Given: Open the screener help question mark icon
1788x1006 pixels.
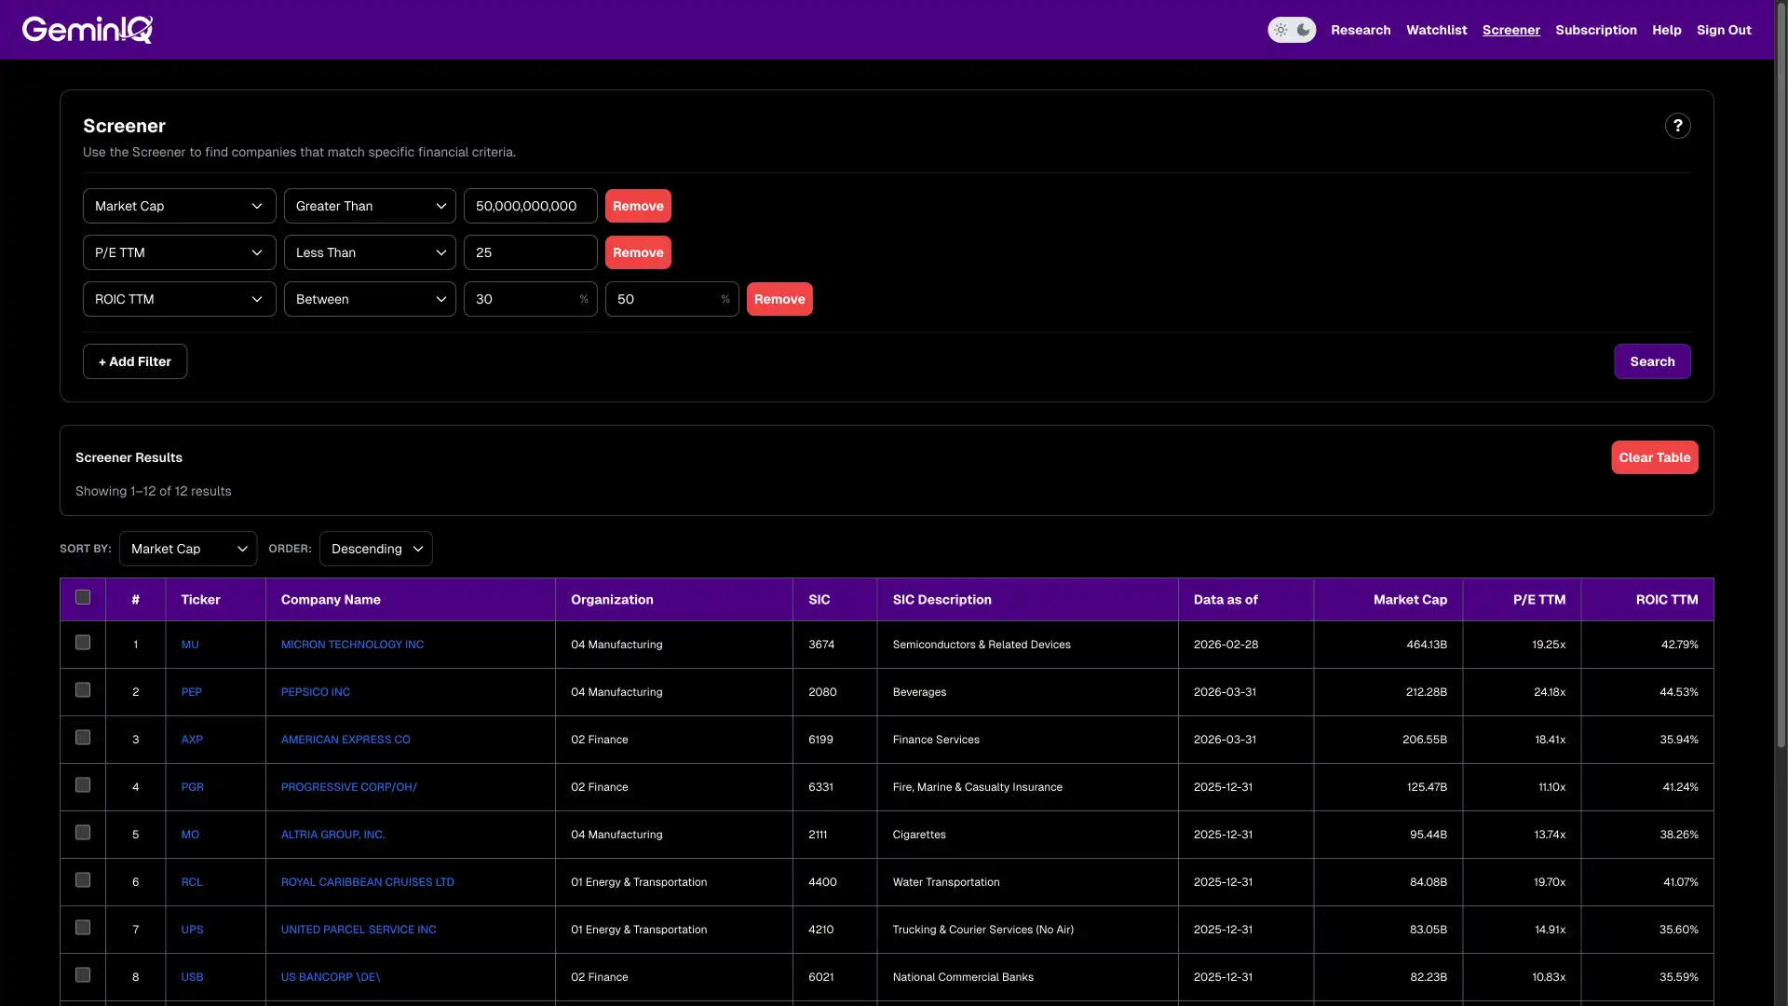Looking at the screenshot, I should click(1677, 126).
